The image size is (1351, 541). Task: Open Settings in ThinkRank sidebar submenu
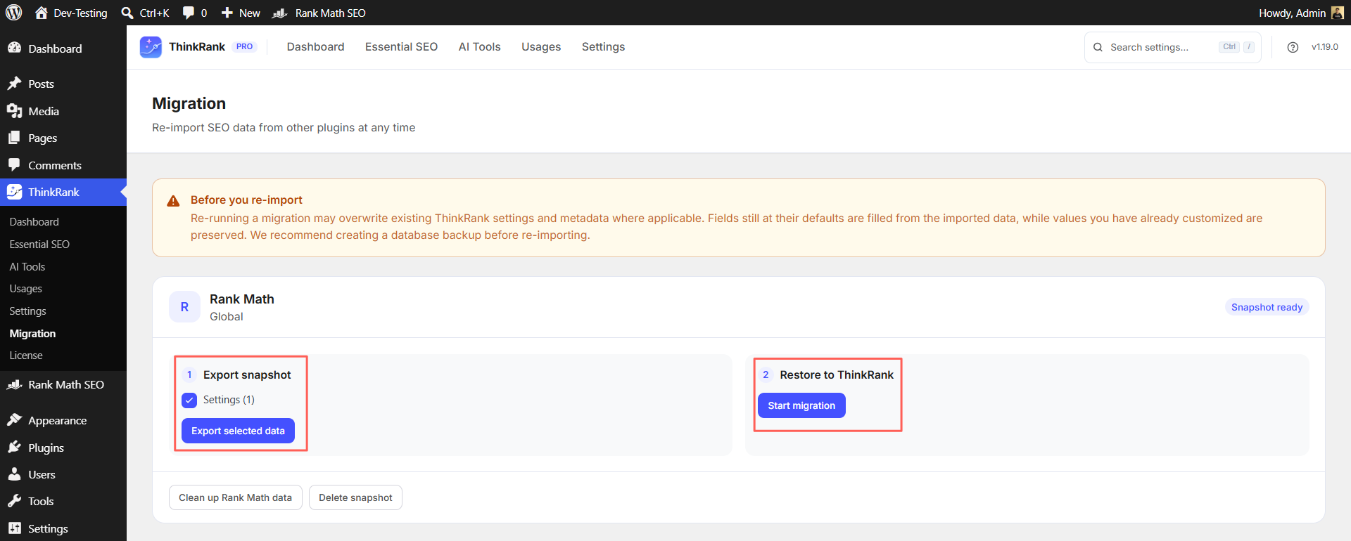click(28, 311)
